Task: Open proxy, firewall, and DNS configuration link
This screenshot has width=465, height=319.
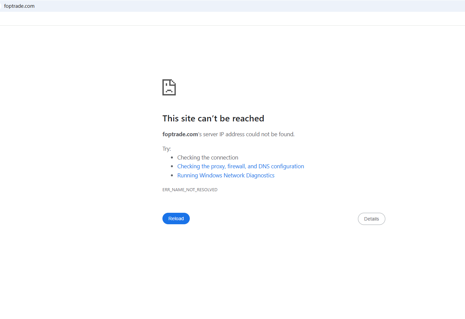Action: [x=240, y=166]
